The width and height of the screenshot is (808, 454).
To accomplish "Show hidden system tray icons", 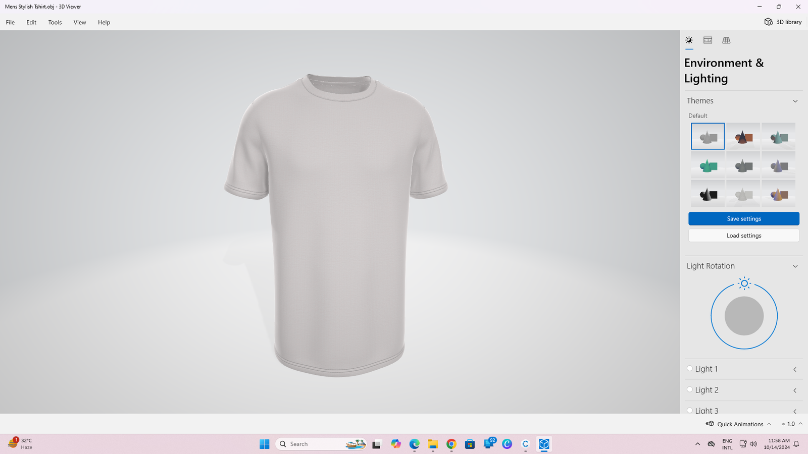I will point(697,444).
